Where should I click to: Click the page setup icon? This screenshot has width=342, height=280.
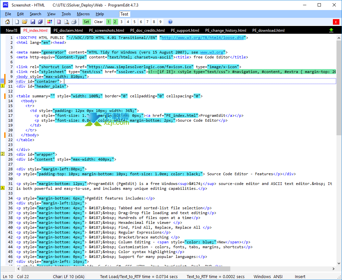pos(59,22)
